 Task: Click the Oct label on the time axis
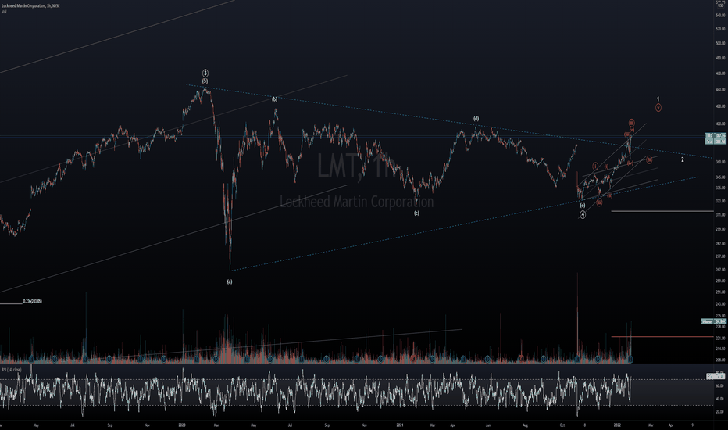pos(562,425)
